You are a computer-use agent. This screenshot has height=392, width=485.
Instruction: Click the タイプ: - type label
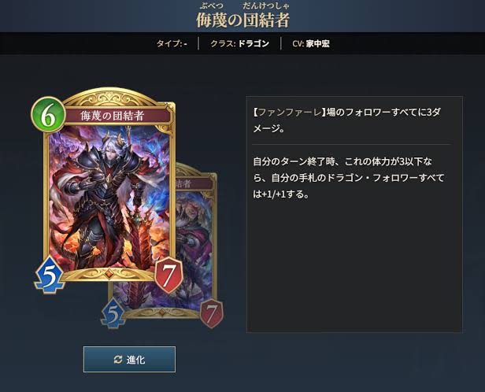click(172, 43)
